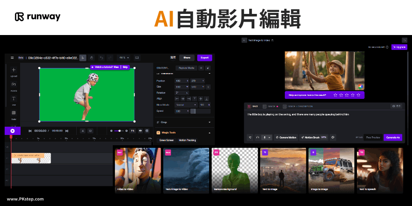Rate the result with the fifth star
This screenshot has height=206, width=412.
click(358, 95)
